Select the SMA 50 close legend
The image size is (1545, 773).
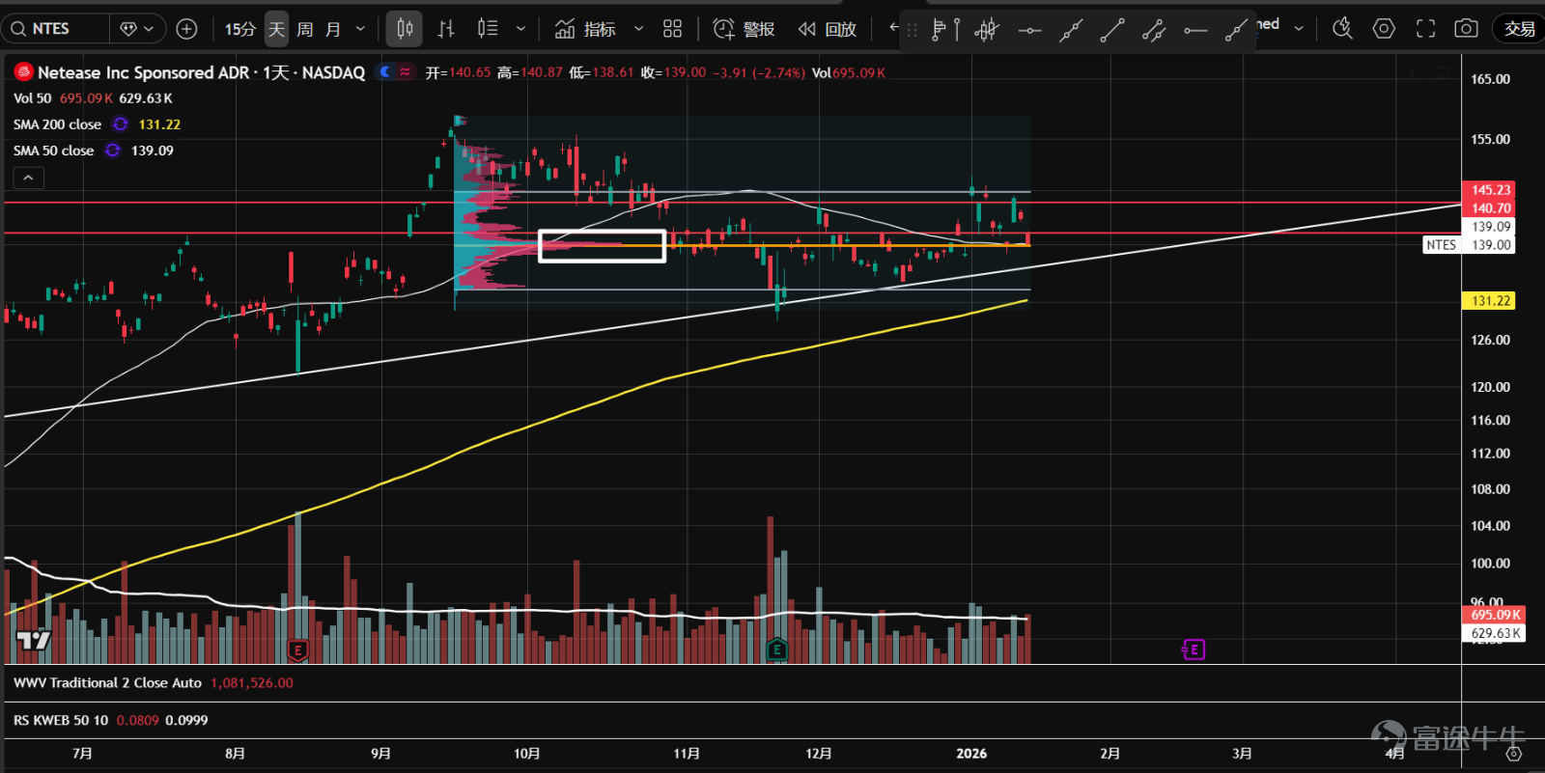[53, 151]
